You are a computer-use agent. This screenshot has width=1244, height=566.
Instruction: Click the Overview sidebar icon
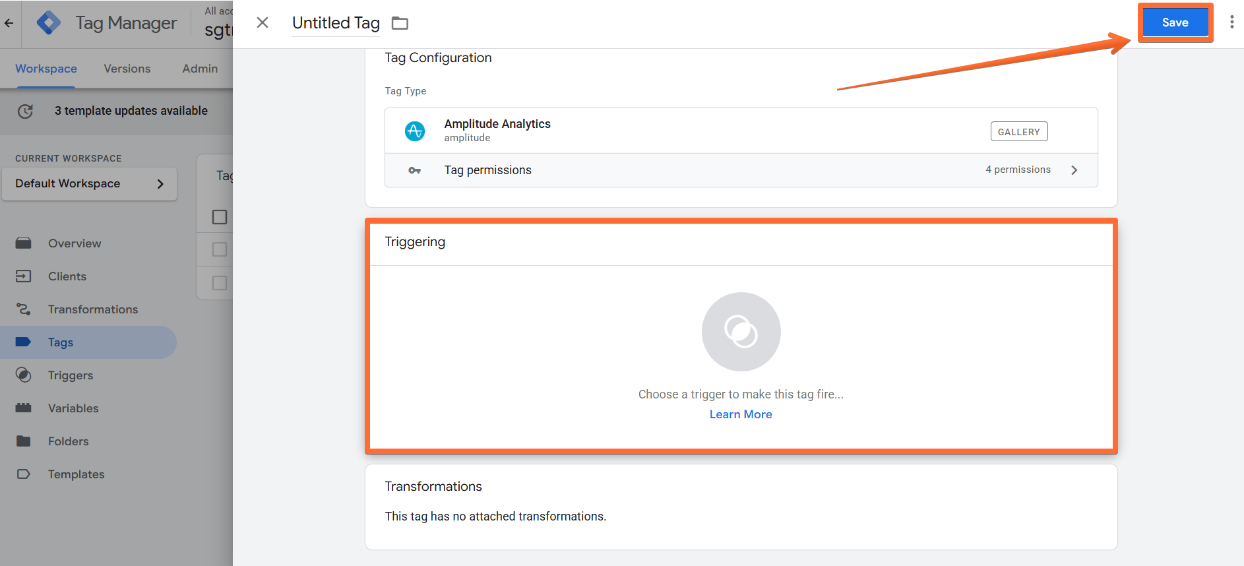pyautogui.click(x=24, y=243)
